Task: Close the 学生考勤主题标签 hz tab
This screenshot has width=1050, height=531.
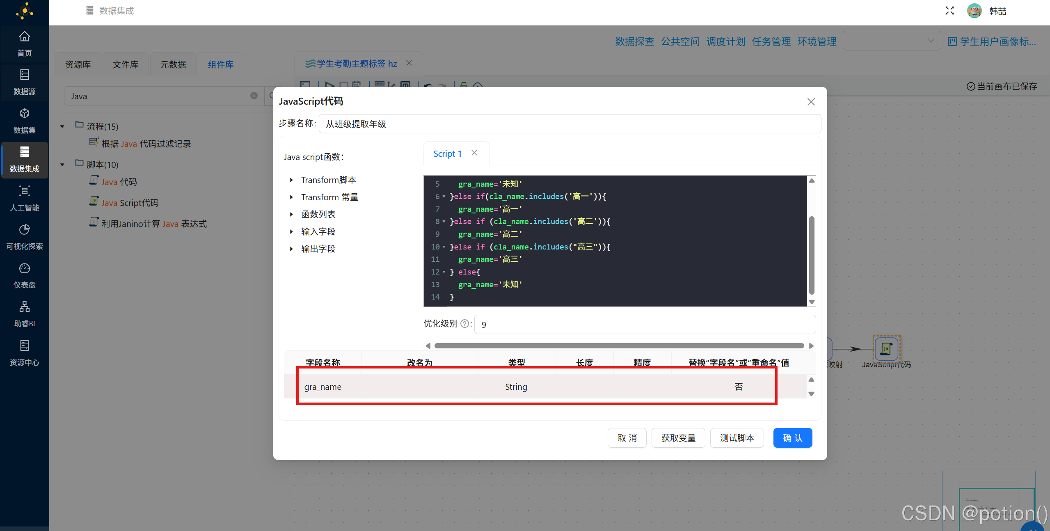Action: point(409,63)
